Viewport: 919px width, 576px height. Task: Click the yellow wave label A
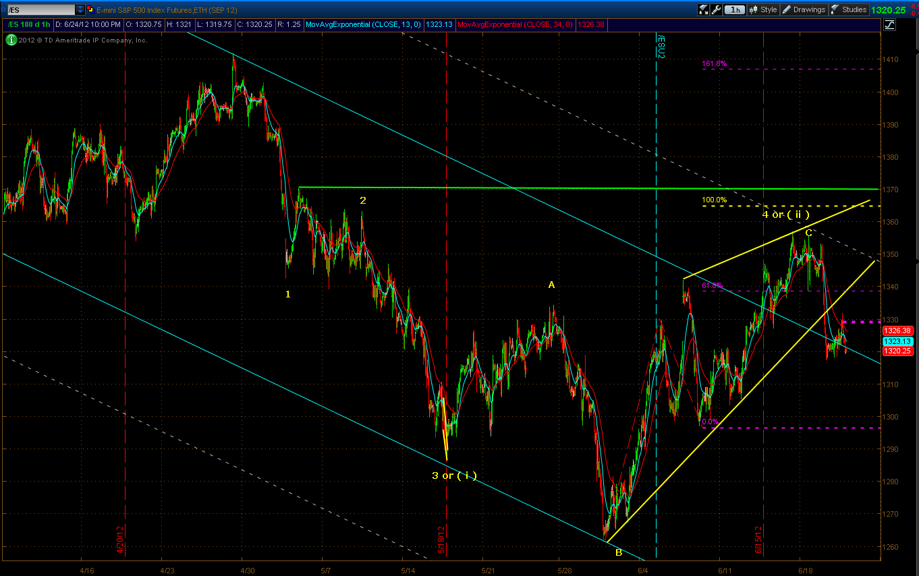(x=551, y=285)
